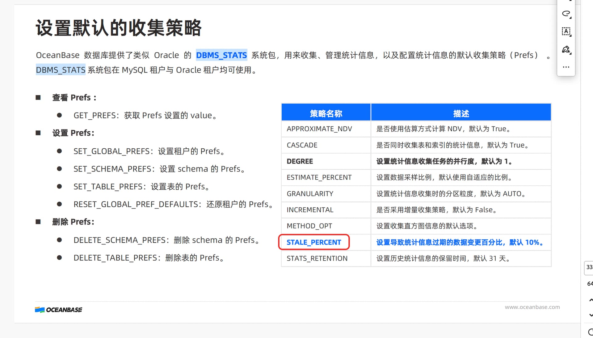Viewport: 593px width, 338px height.
Task: Click the slide title 设置默认的收集策略
Action: (119, 28)
